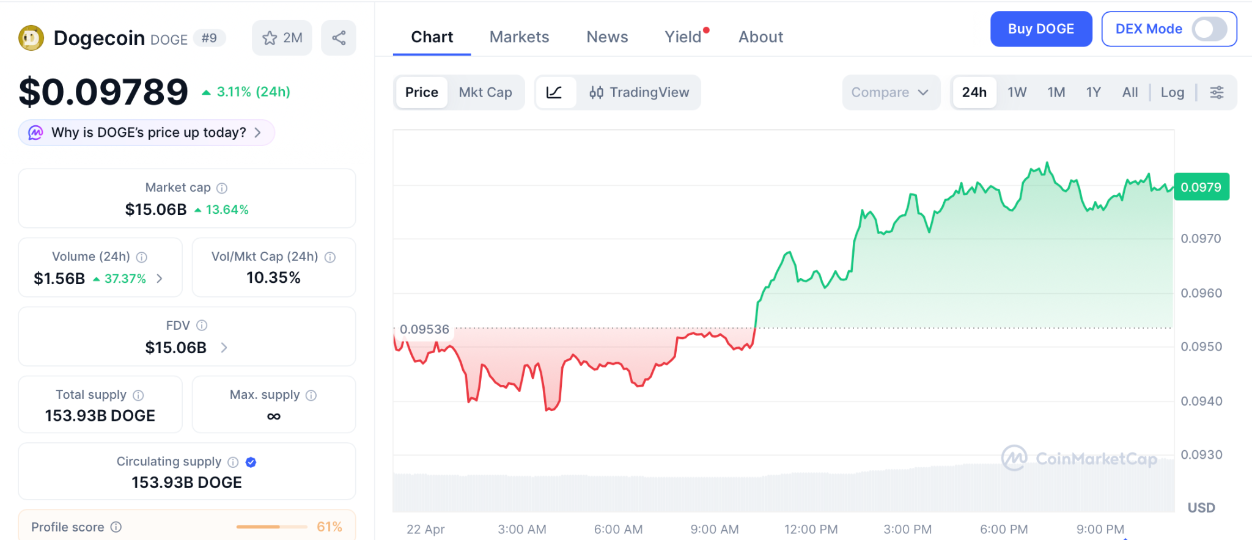This screenshot has width=1252, height=540.
Task: Click the Buy DOGE button
Action: (x=1040, y=29)
